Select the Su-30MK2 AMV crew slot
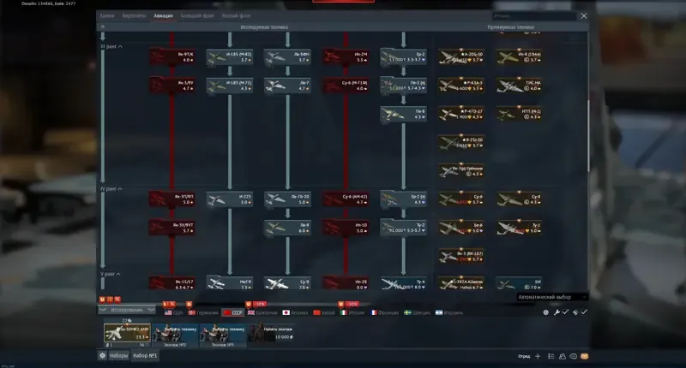 coord(127,335)
